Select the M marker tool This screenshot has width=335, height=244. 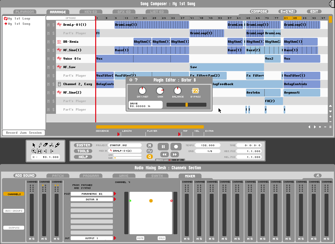coord(40,151)
